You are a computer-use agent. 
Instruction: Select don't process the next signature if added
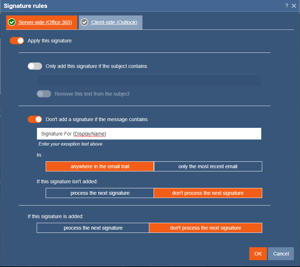205,227
